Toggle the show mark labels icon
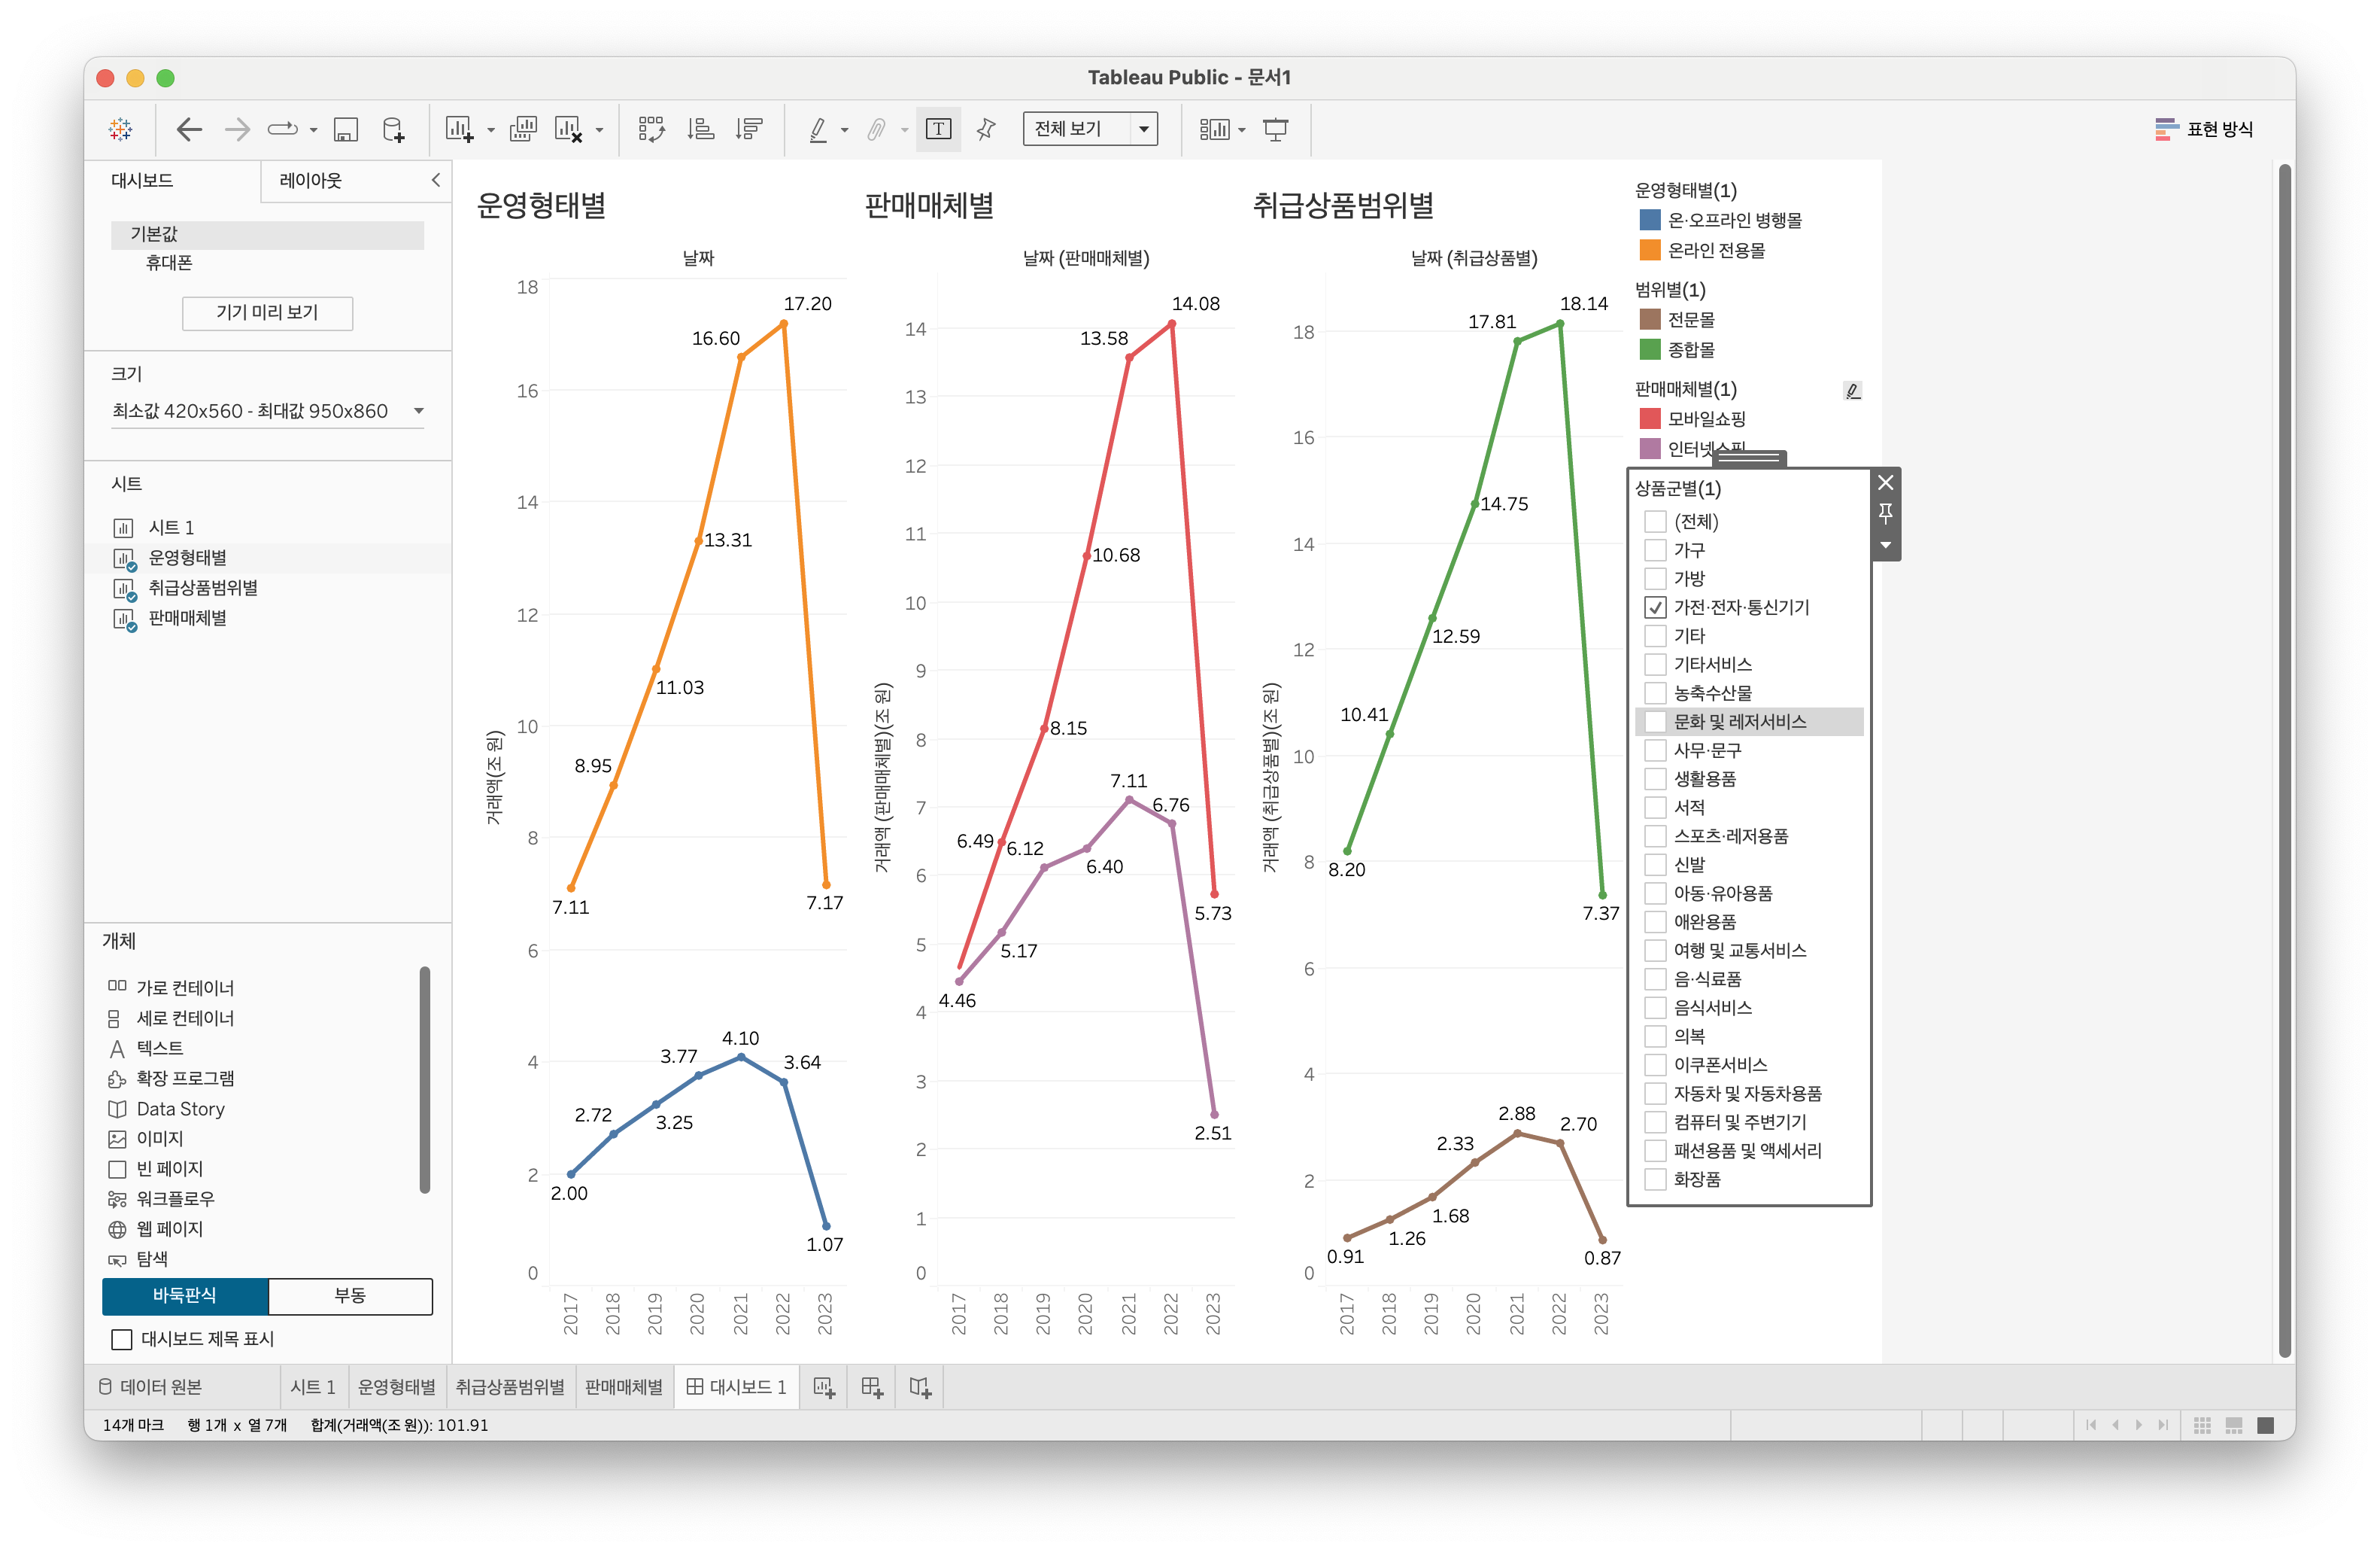Viewport: 2380px width, 1552px height. (x=938, y=129)
